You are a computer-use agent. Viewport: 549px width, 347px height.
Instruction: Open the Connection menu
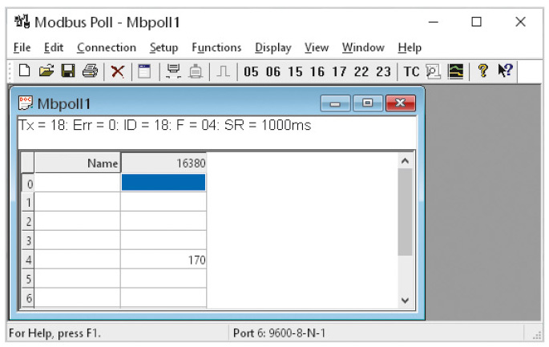pyautogui.click(x=107, y=47)
